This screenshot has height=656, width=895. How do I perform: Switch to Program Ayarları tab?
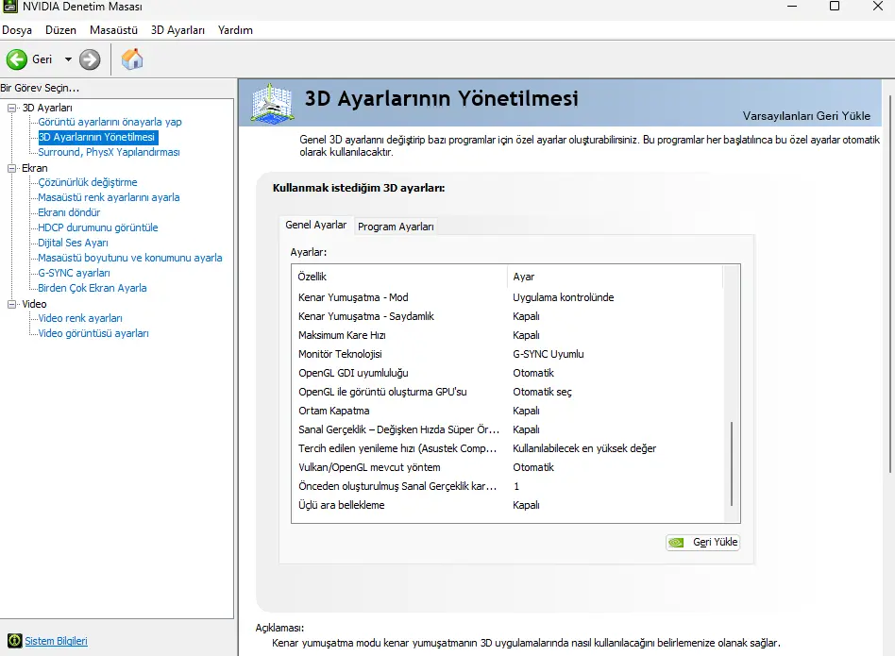click(x=396, y=227)
